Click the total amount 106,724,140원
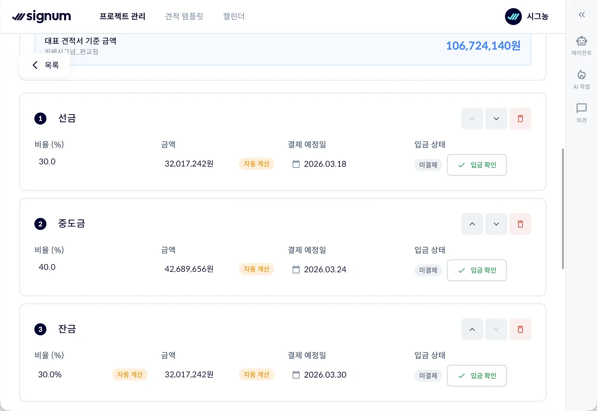This screenshot has height=411, width=597. 483,46
